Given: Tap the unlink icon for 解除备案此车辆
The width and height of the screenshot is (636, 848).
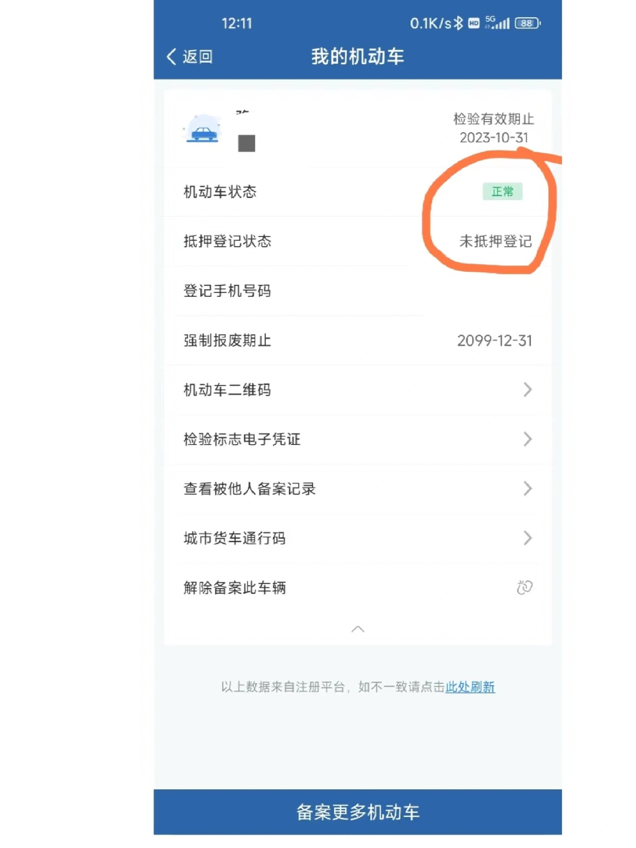Looking at the screenshot, I should (524, 587).
